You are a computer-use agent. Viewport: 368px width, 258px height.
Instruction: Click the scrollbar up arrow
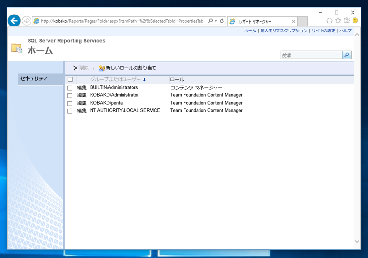point(357,35)
